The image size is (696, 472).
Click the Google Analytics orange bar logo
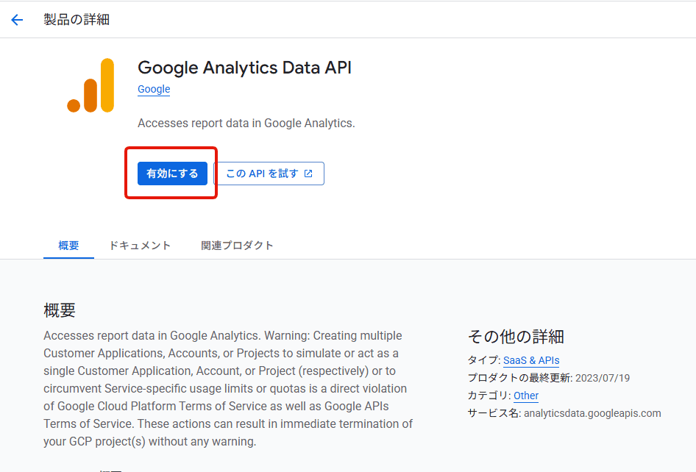coord(90,85)
